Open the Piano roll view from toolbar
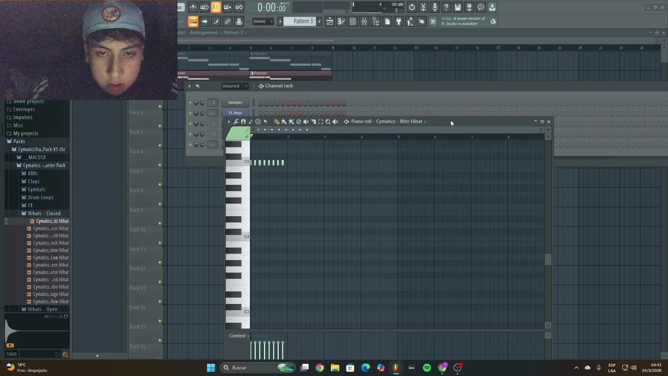Image resolution: width=668 pixels, height=376 pixels. click(341, 21)
